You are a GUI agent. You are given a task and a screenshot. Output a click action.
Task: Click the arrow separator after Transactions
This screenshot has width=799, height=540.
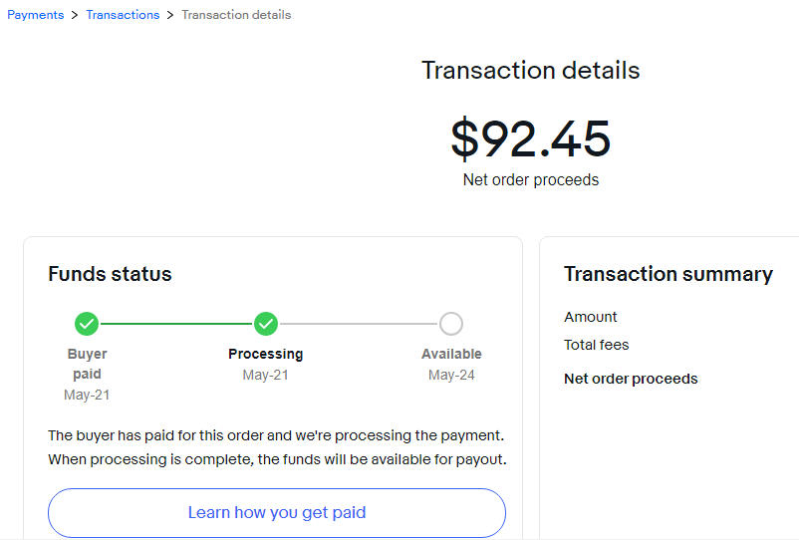coord(170,15)
